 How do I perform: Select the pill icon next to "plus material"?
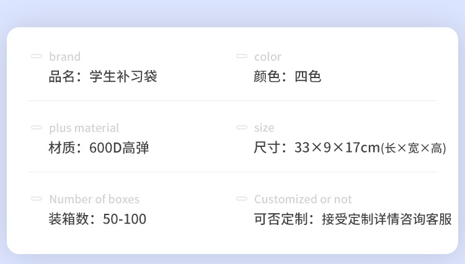point(37,128)
